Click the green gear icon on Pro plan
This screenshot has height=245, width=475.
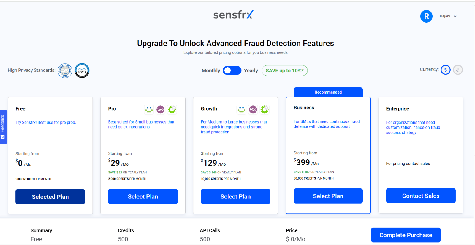coord(172,109)
